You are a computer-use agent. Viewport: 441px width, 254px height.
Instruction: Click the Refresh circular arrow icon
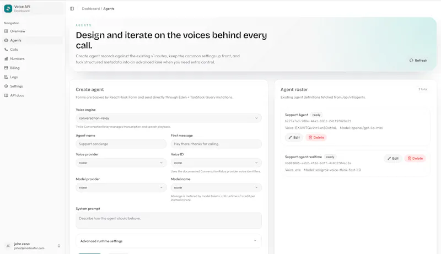pyautogui.click(x=411, y=61)
